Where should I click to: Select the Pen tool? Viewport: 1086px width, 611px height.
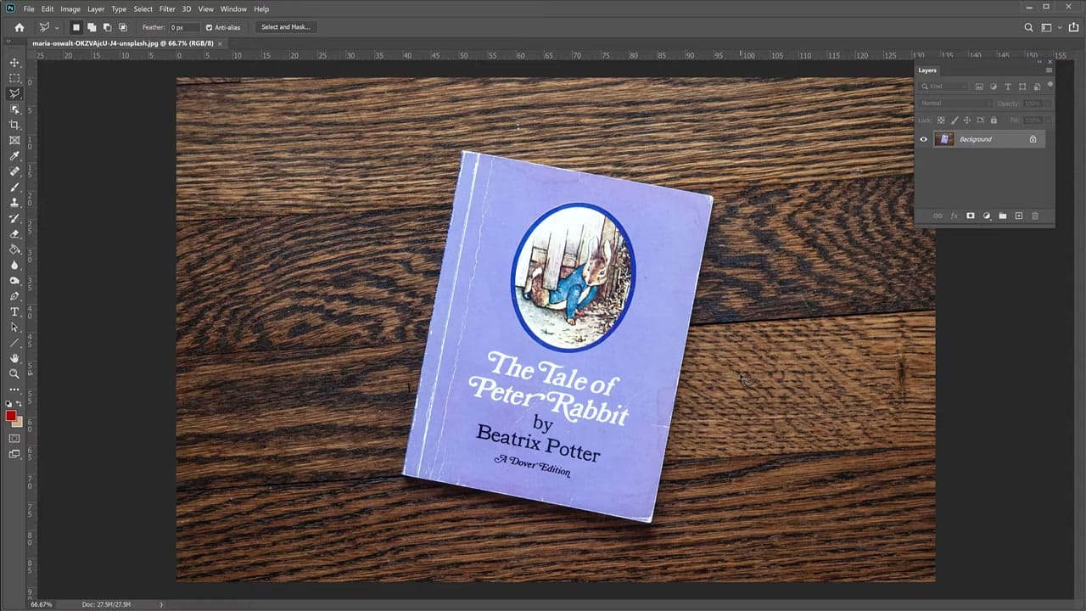pyautogui.click(x=14, y=296)
